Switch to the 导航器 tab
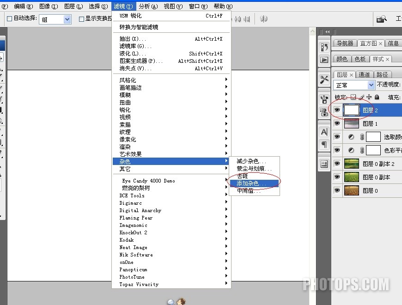 [x=345, y=43]
